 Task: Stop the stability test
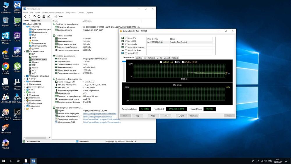137,116
